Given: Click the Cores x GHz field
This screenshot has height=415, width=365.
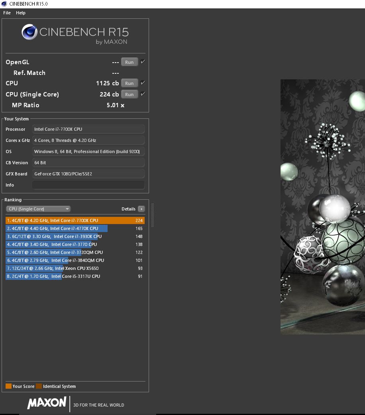Looking at the screenshot, I should coord(88,140).
